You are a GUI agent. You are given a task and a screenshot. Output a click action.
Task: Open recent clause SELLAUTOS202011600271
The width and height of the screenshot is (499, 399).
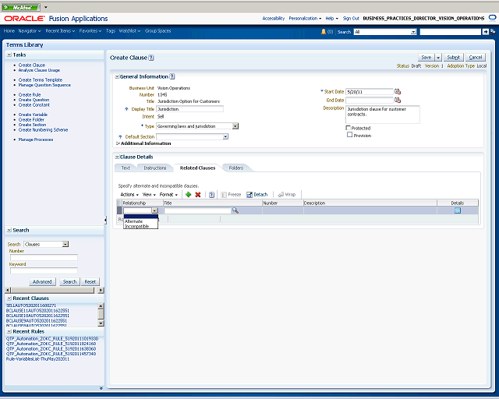(31, 305)
